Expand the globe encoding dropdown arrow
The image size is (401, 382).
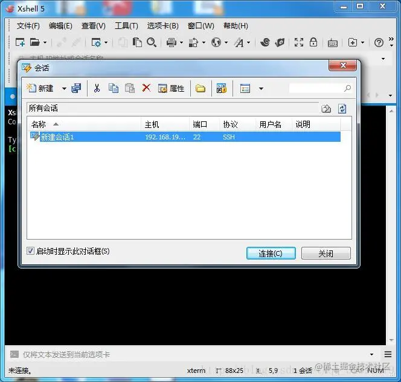[226, 42]
